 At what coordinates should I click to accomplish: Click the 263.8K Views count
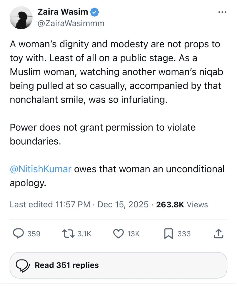[182, 204]
